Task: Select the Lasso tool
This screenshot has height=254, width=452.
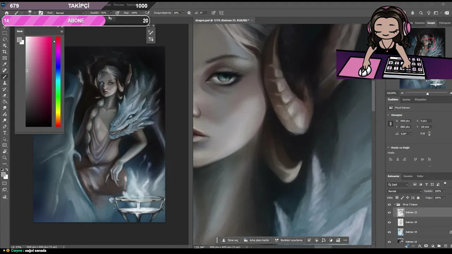Action: click(x=5, y=39)
